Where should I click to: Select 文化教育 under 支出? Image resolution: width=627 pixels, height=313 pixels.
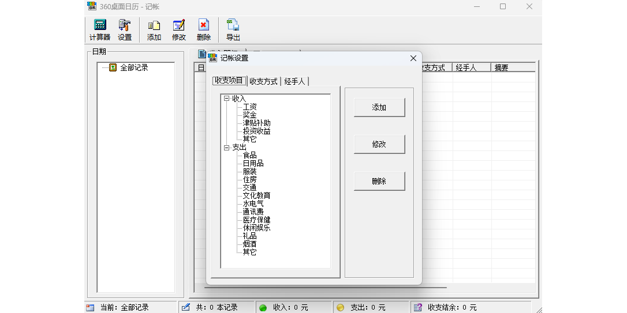click(257, 195)
